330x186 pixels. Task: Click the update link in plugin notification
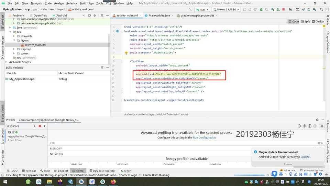pos(305,157)
